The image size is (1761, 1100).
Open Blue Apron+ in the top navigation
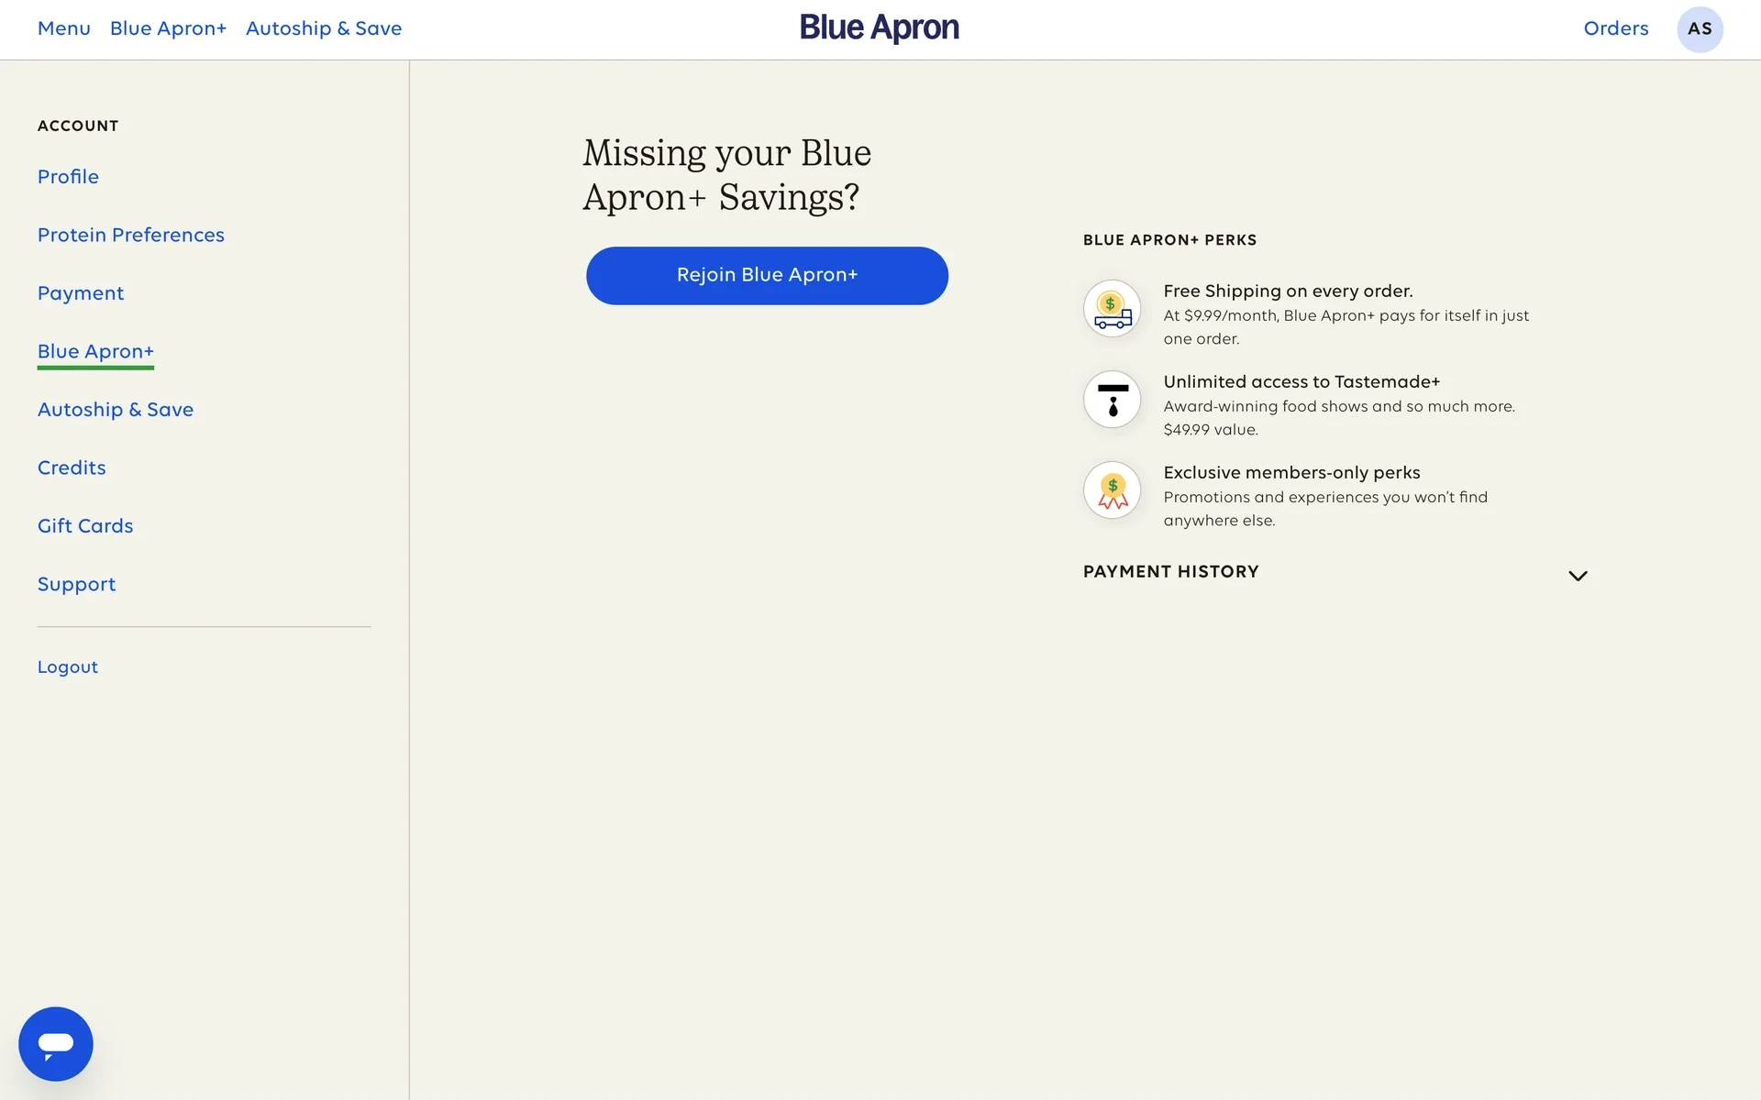coord(168,28)
